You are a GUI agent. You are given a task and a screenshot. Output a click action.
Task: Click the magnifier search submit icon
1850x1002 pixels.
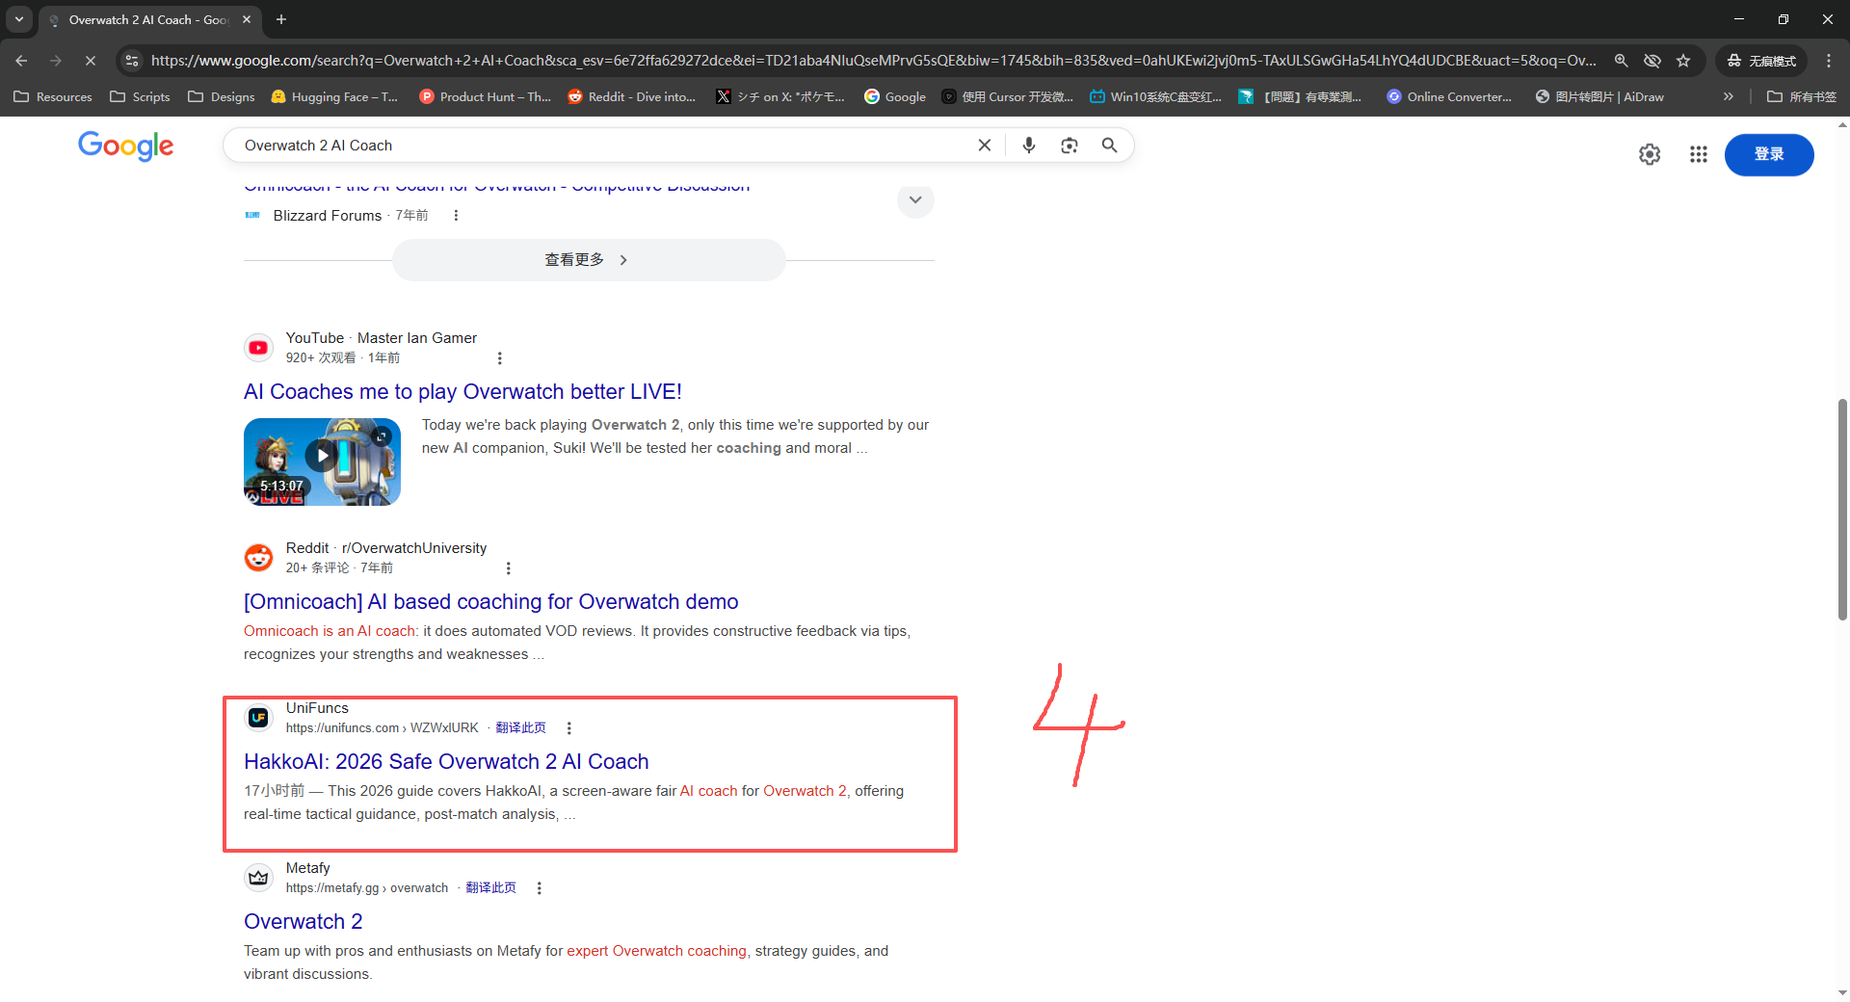(1110, 145)
